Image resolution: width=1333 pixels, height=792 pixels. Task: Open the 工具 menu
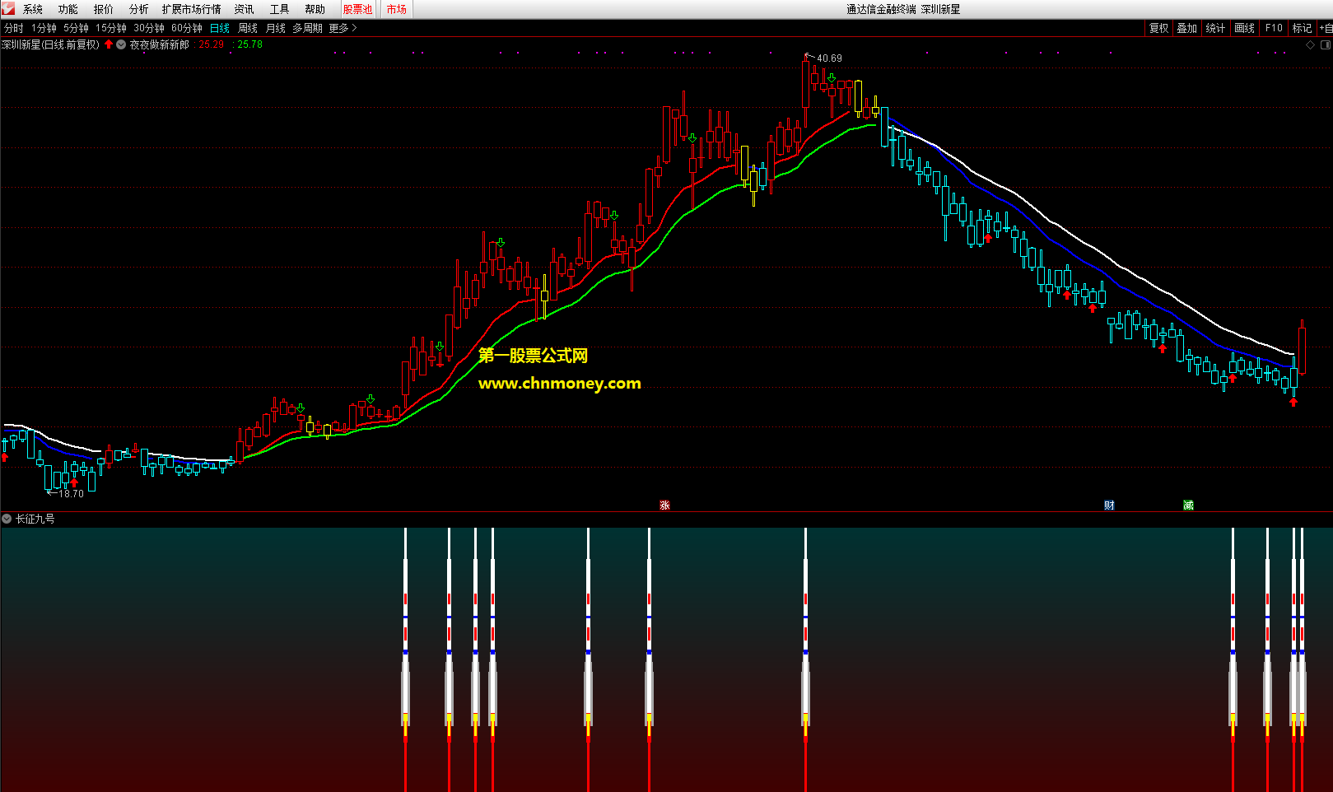(x=280, y=9)
